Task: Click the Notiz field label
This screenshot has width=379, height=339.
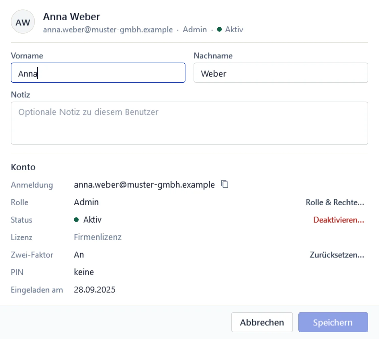Action: (20, 95)
